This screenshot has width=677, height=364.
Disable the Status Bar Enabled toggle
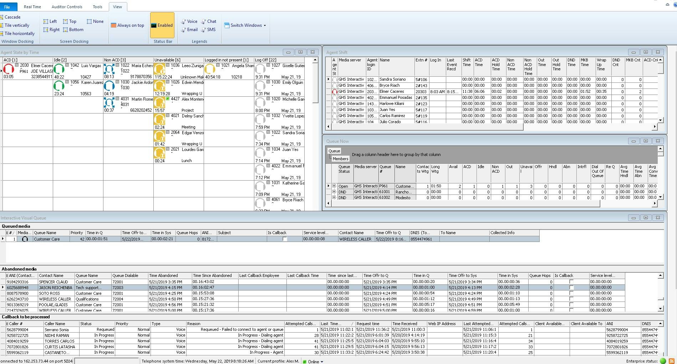[162, 25]
